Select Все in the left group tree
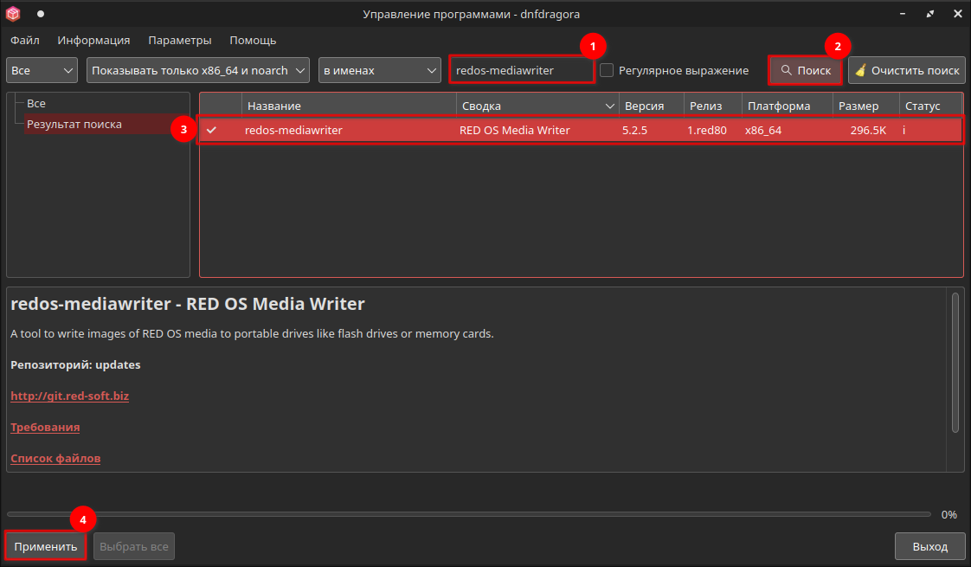This screenshot has width=971, height=567. coord(36,104)
